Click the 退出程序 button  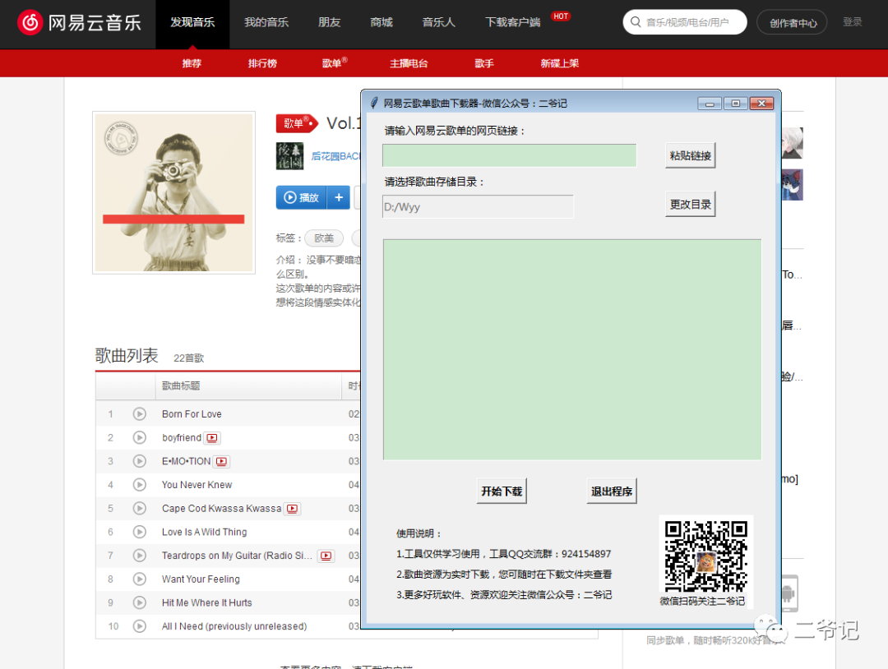pos(612,491)
